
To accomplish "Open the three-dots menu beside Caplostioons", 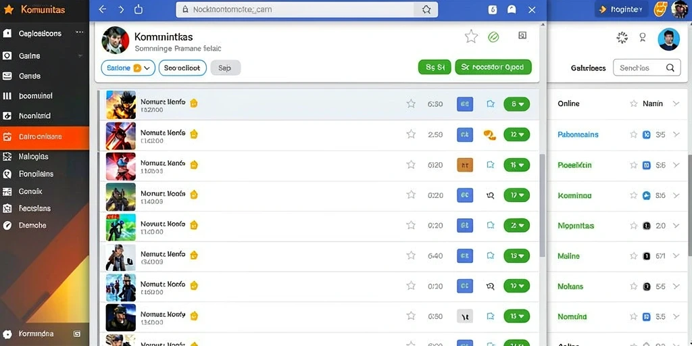I will pyautogui.click(x=80, y=32).
